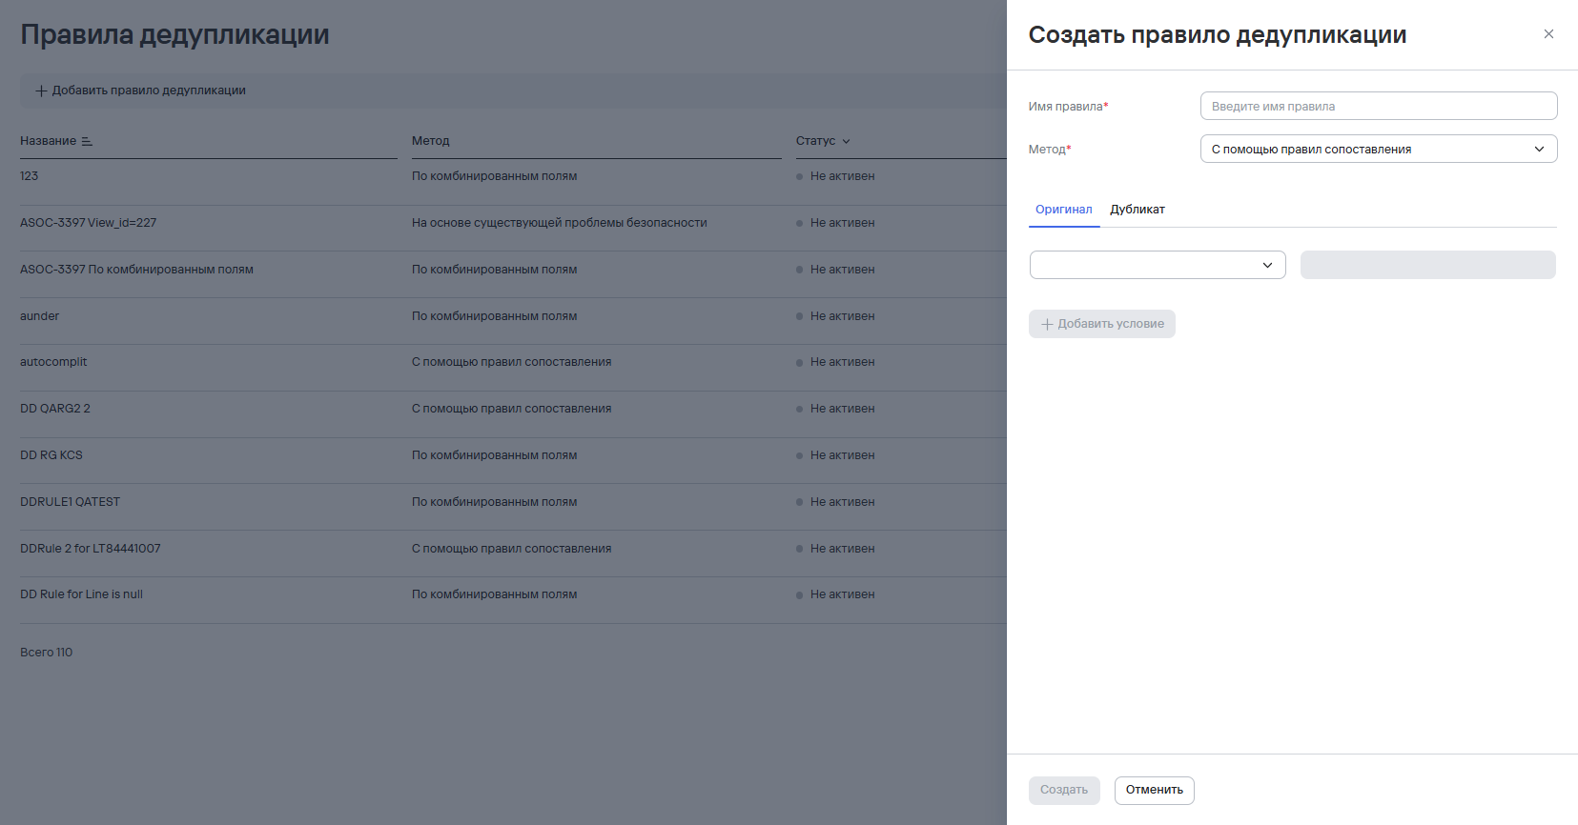Open rule DD Rule for Line is null
Screen dimensions: 1578x825
81,594
